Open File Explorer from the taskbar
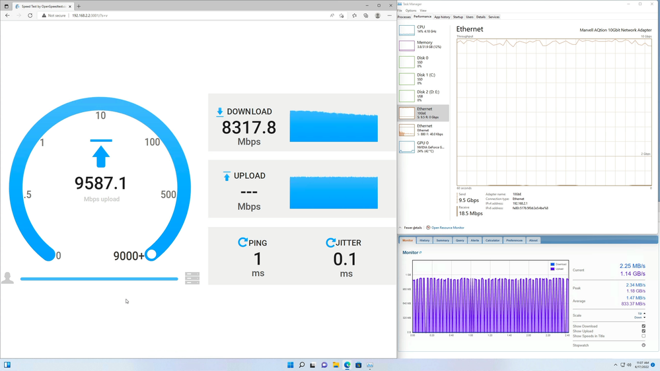Screen dimensions: 660x371 coord(336,364)
